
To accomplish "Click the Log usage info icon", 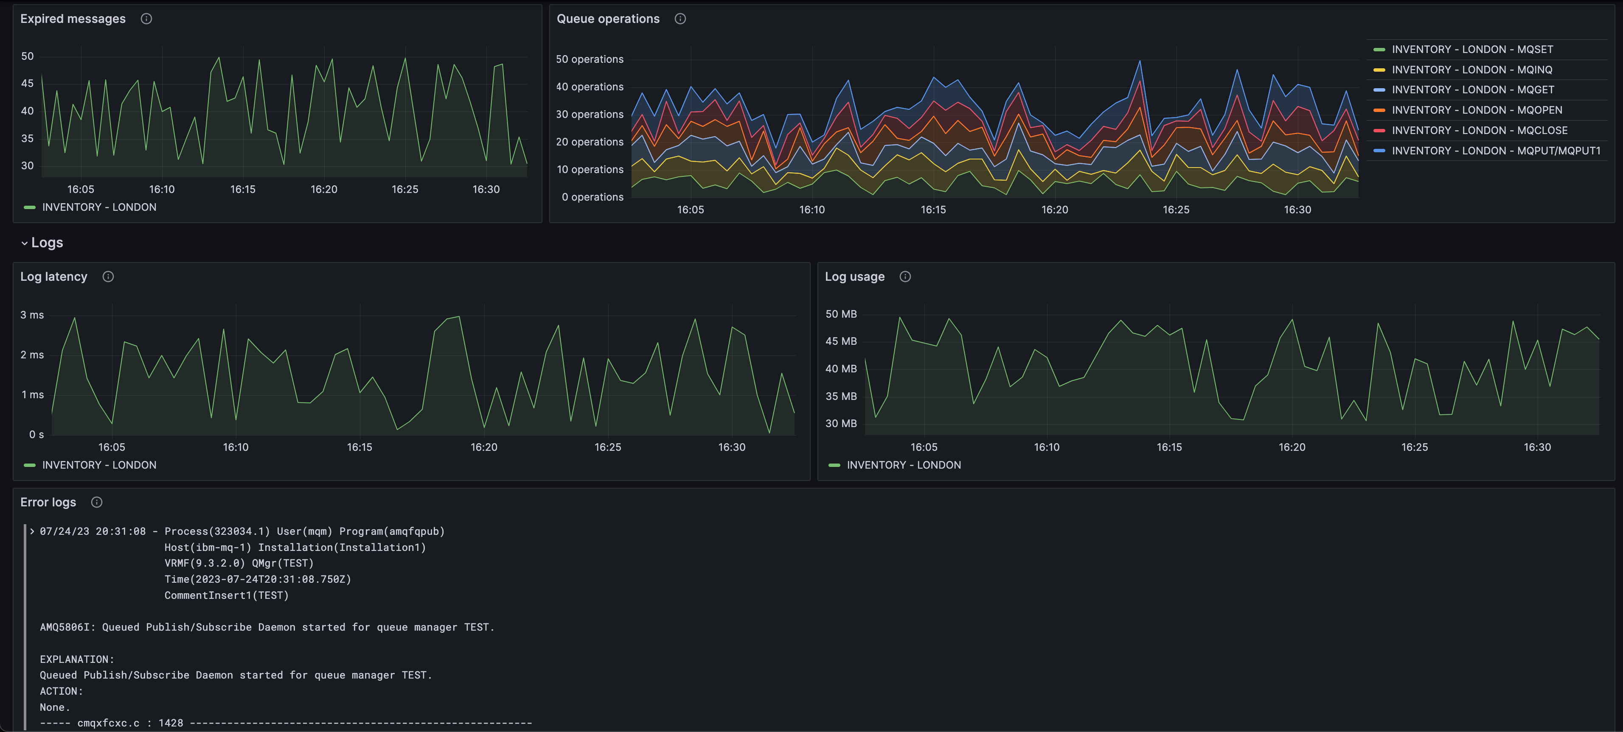I will click(905, 277).
